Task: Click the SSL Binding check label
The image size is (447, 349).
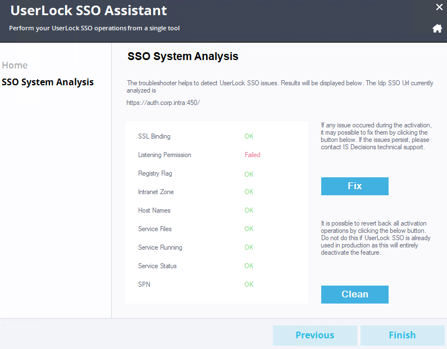Action: [x=154, y=136]
